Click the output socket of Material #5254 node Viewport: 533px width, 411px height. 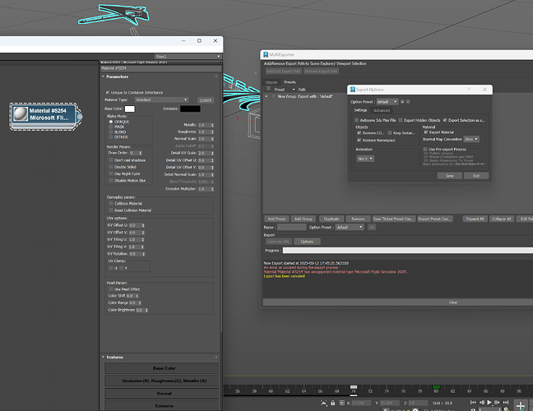click(x=80, y=117)
